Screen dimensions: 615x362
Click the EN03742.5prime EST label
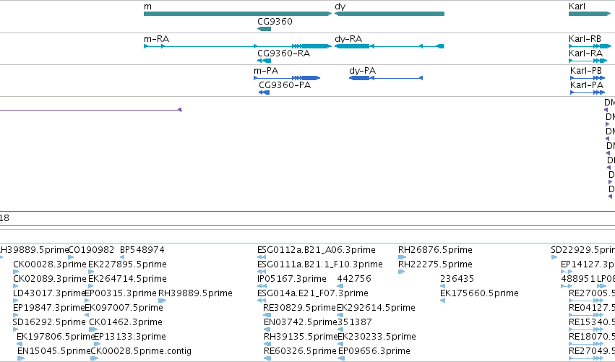(301, 322)
